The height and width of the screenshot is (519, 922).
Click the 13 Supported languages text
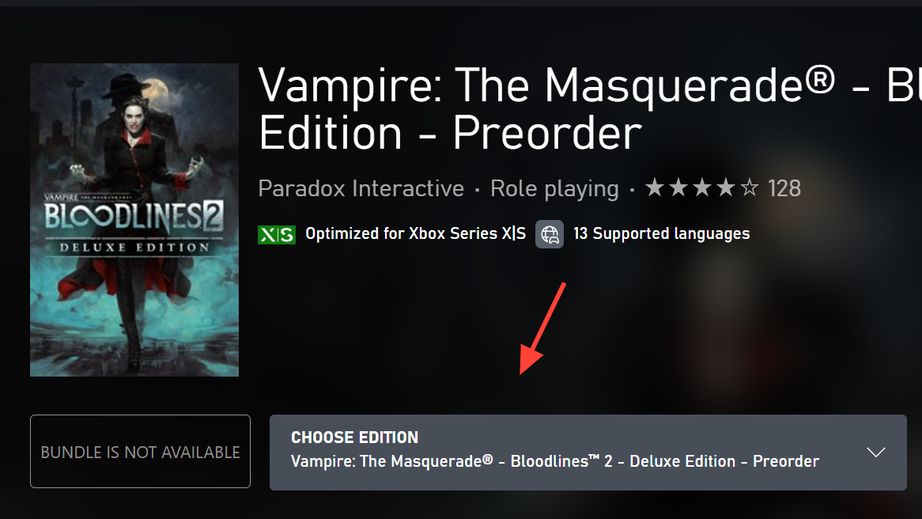[662, 233]
